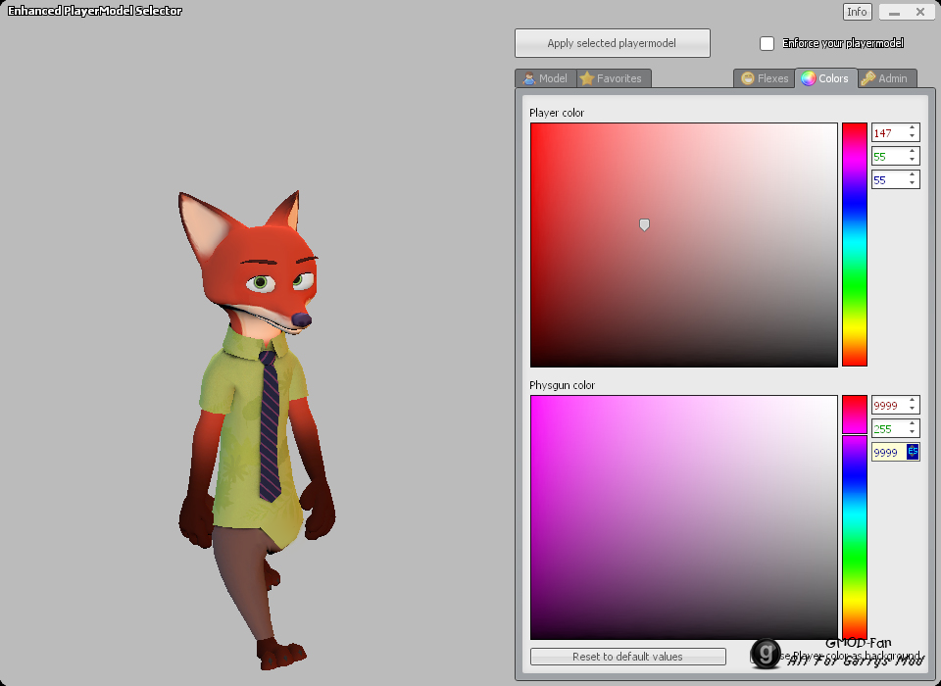The image size is (941, 686).
Task: Pick a shade in Physgun color saturation box
Action: (x=683, y=517)
